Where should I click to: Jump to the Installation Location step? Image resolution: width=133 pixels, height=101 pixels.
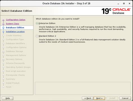15,31
